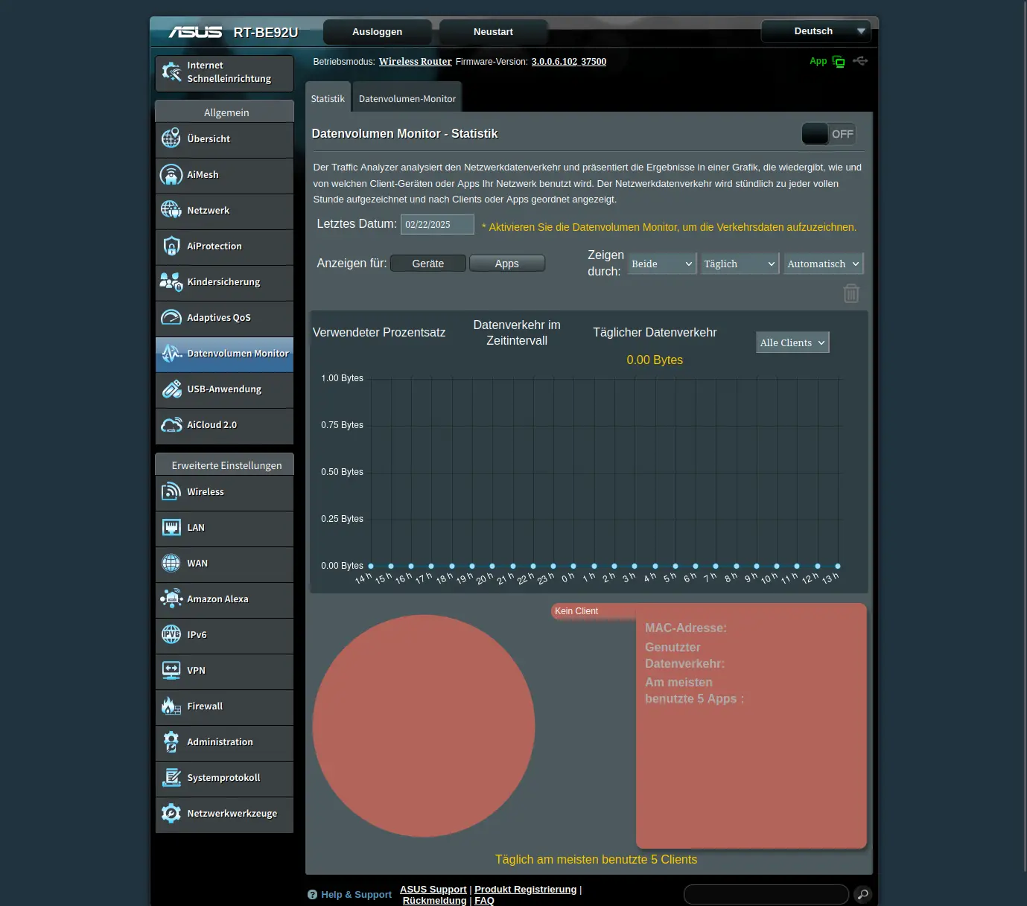Viewport: 1027px width, 906px height.
Task: Open the Firewall flame icon
Action: point(171,706)
